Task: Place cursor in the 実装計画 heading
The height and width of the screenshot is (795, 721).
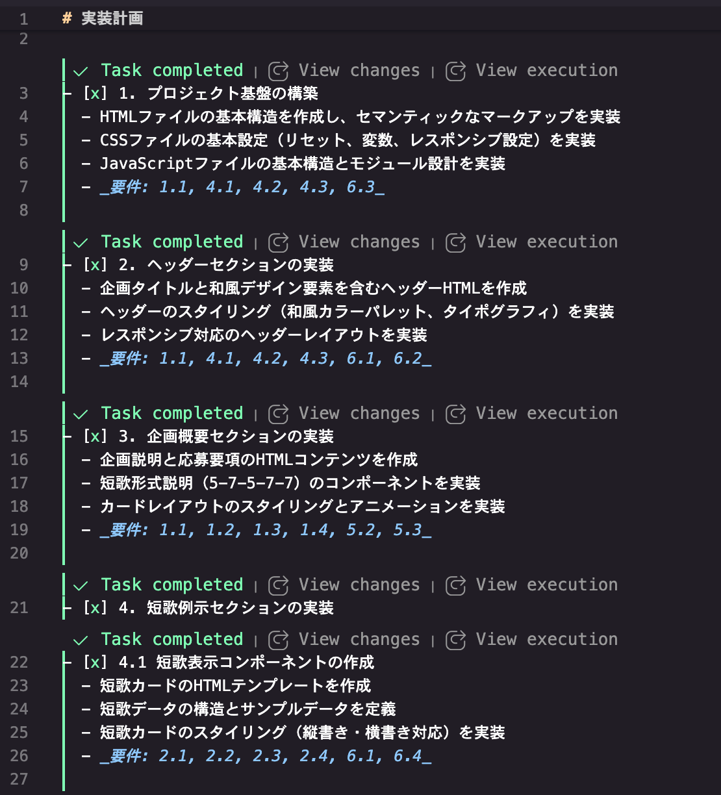Action: click(x=112, y=19)
